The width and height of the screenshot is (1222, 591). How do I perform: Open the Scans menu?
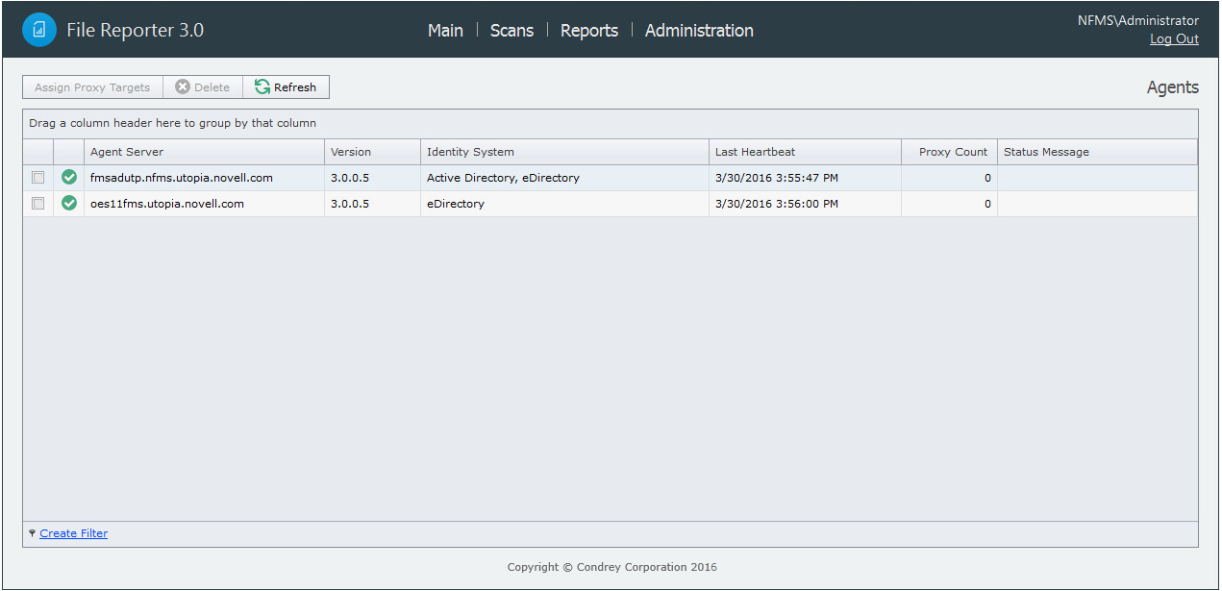pyautogui.click(x=511, y=31)
